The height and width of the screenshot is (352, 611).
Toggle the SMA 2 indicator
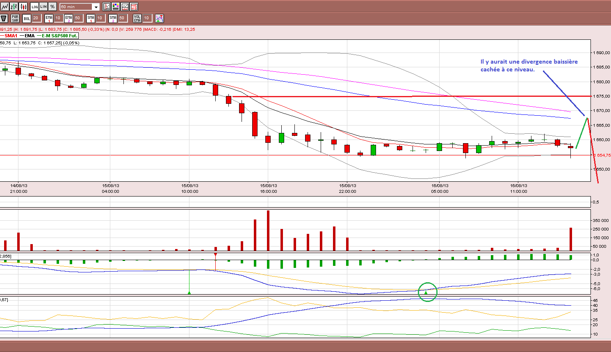coord(113,18)
